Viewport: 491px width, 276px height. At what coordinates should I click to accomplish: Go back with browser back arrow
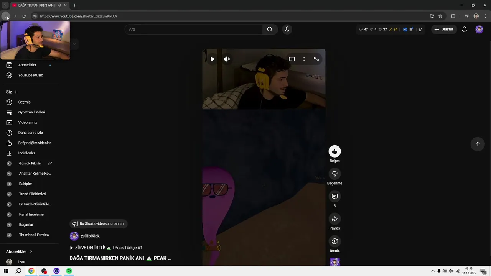coord(6,16)
